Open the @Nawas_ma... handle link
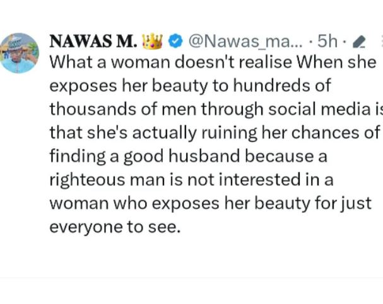This screenshot has width=383, height=304. 243,42
